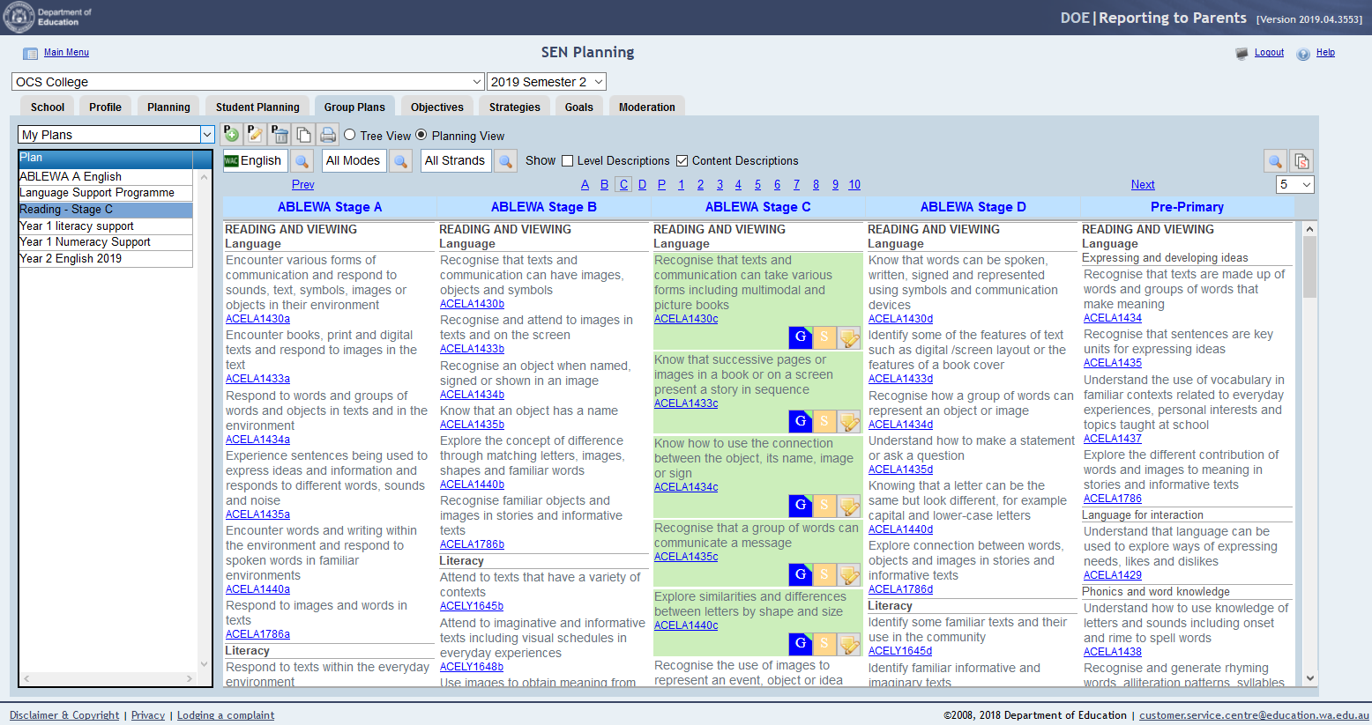Click the Logout link

pos(1269,53)
